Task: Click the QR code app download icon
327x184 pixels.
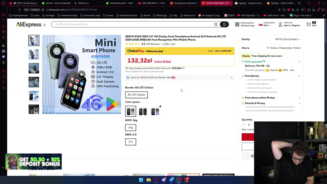Action: tap(237, 25)
